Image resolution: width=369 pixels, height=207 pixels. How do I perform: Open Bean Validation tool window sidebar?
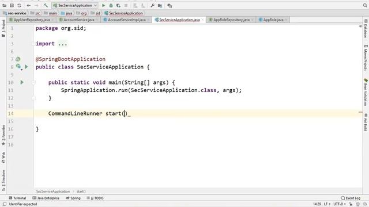coord(366,92)
